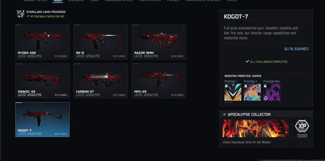This screenshot has width=325, height=161.
Task: Click the Apocalypse Collector calling card image
Action: [x=255, y=128]
